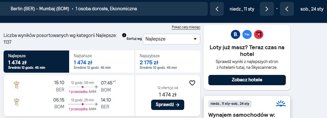Viewport: 327px width, 118px height.
Task: Go to previous departure date
Action: click(217, 9)
